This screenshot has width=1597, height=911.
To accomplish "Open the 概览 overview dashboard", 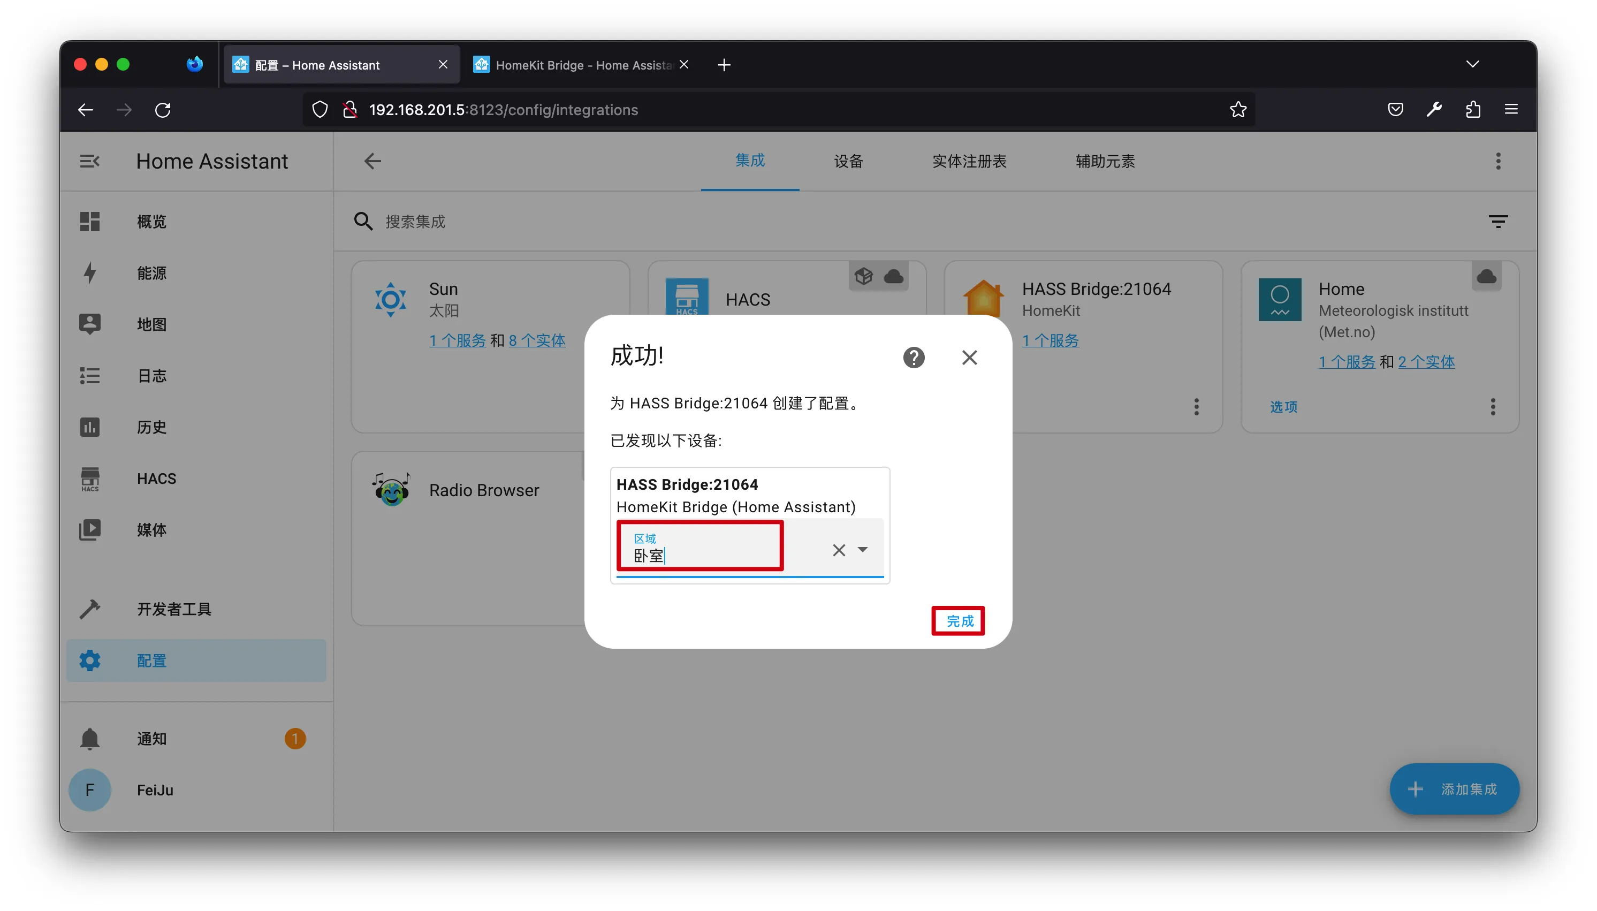I will (x=151, y=222).
